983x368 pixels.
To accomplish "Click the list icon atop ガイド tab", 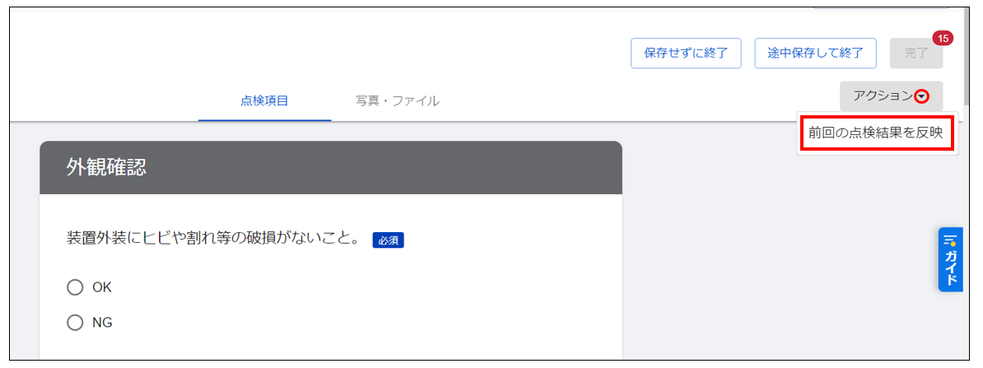I will pos(950,240).
